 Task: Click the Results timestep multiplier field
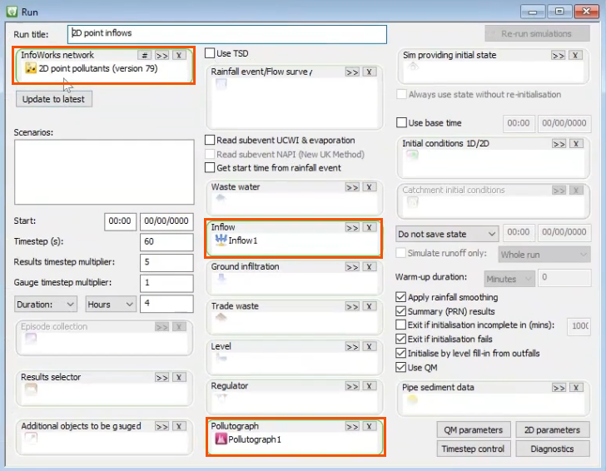point(166,262)
